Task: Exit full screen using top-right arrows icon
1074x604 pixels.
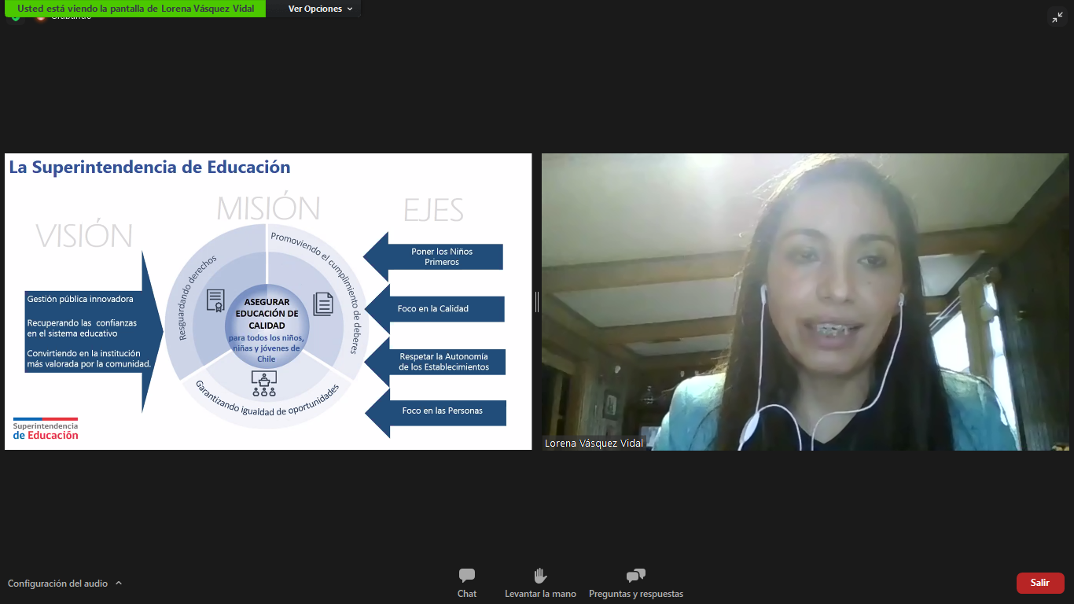Action: pos(1057,17)
